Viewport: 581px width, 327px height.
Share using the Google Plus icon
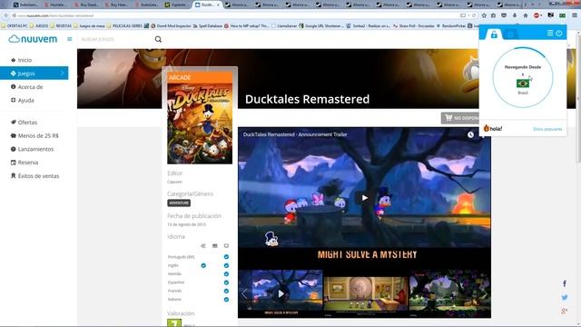565,312
